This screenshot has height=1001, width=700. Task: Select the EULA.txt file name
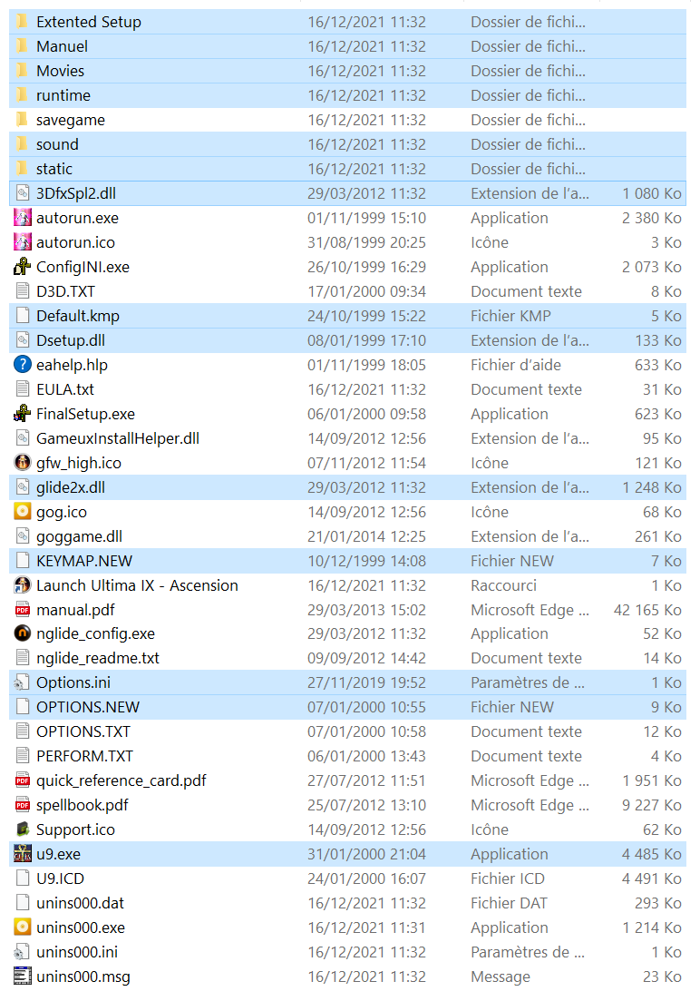point(65,389)
